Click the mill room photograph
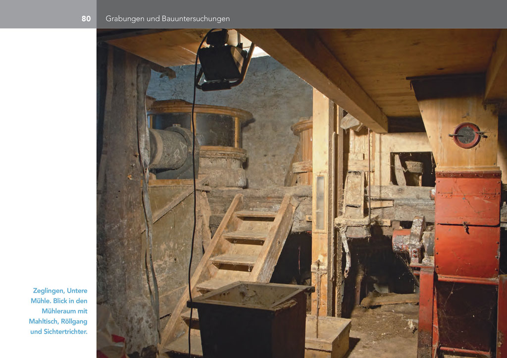507x358 pixels. click(302, 193)
